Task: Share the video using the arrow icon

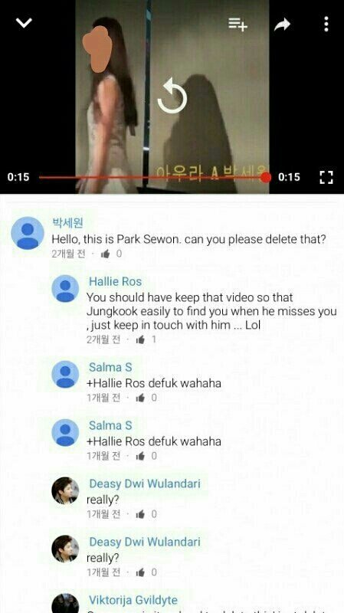Action: pyautogui.click(x=282, y=25)
